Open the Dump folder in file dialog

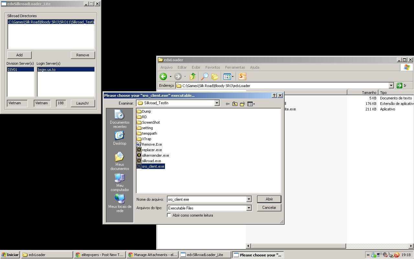[x=144, y=111]
